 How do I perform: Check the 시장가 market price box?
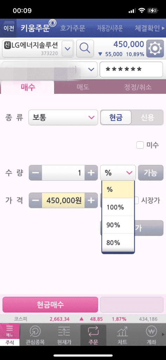click(x=136, y=200)
